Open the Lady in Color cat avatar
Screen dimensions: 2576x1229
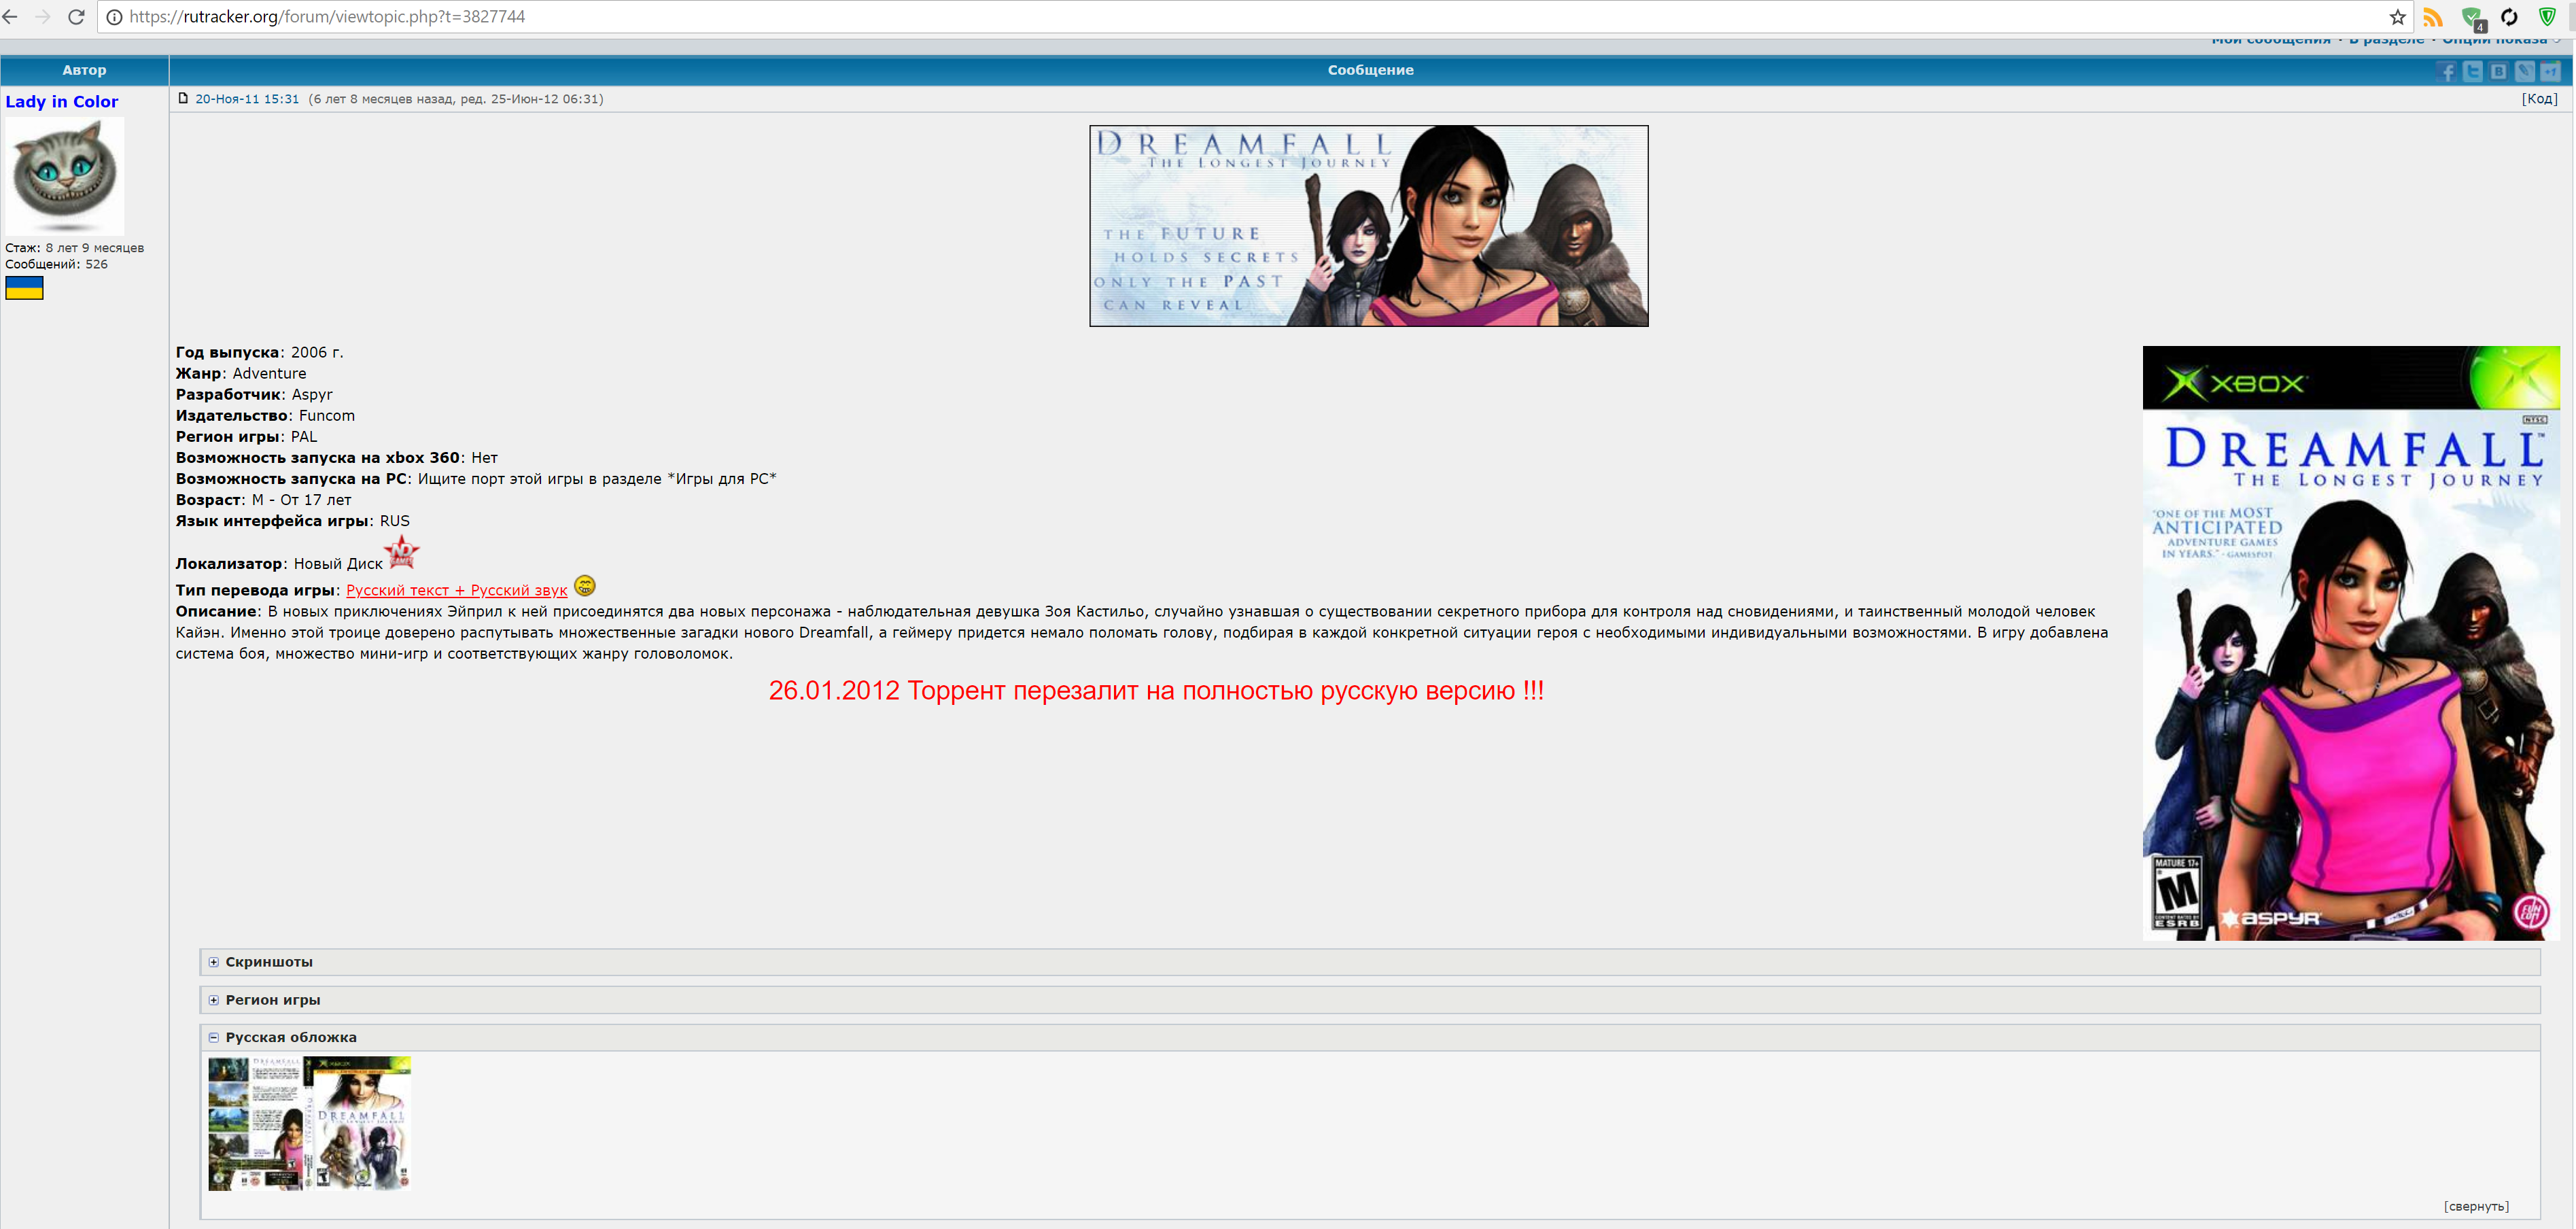coord(65,176)
